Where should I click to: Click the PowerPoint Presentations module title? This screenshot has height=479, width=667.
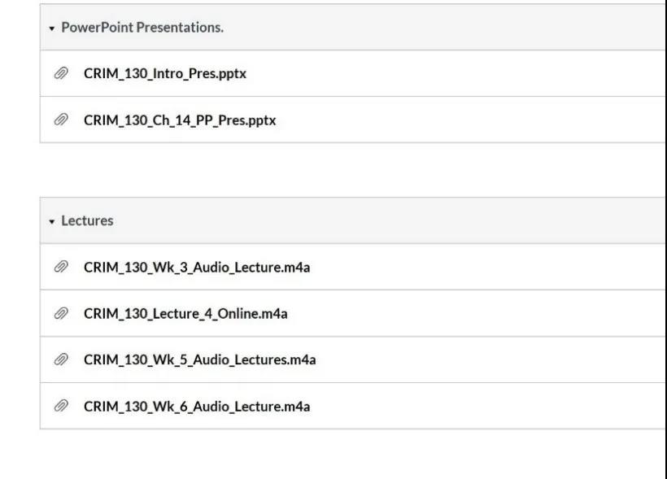click(142, 28)
